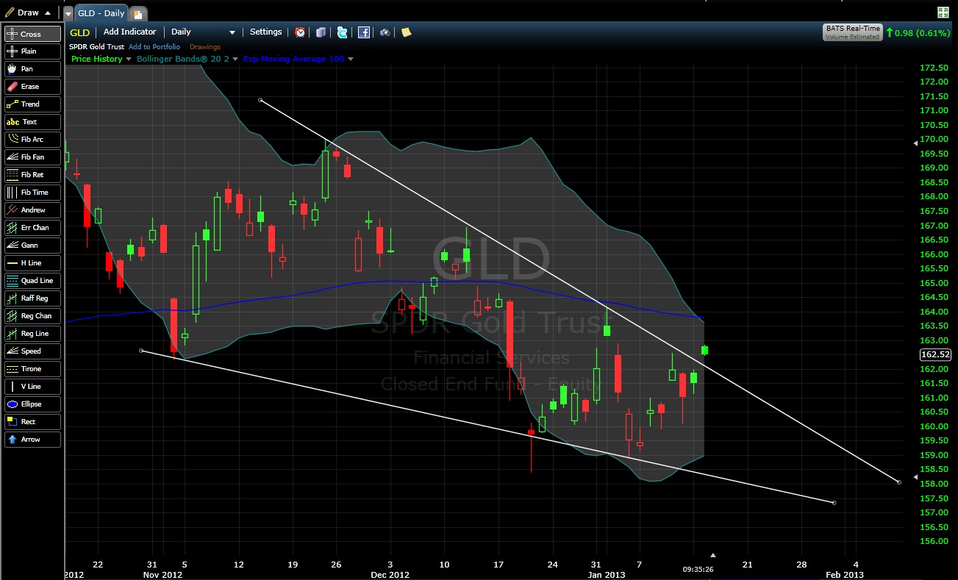Click the small triangle marker on date axis
The width and height of the screenshot is (958, 580).
pyautogui.click(x=712, y=555)
